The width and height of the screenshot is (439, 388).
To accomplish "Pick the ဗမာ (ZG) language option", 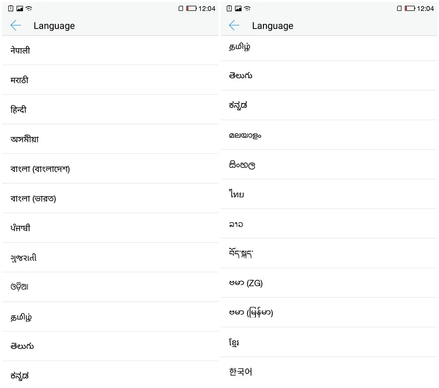I will [329, 283].
